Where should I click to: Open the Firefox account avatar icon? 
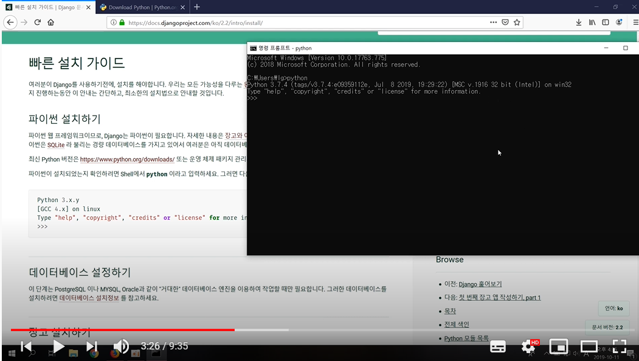pyautogui.click(x=619, y=23)
